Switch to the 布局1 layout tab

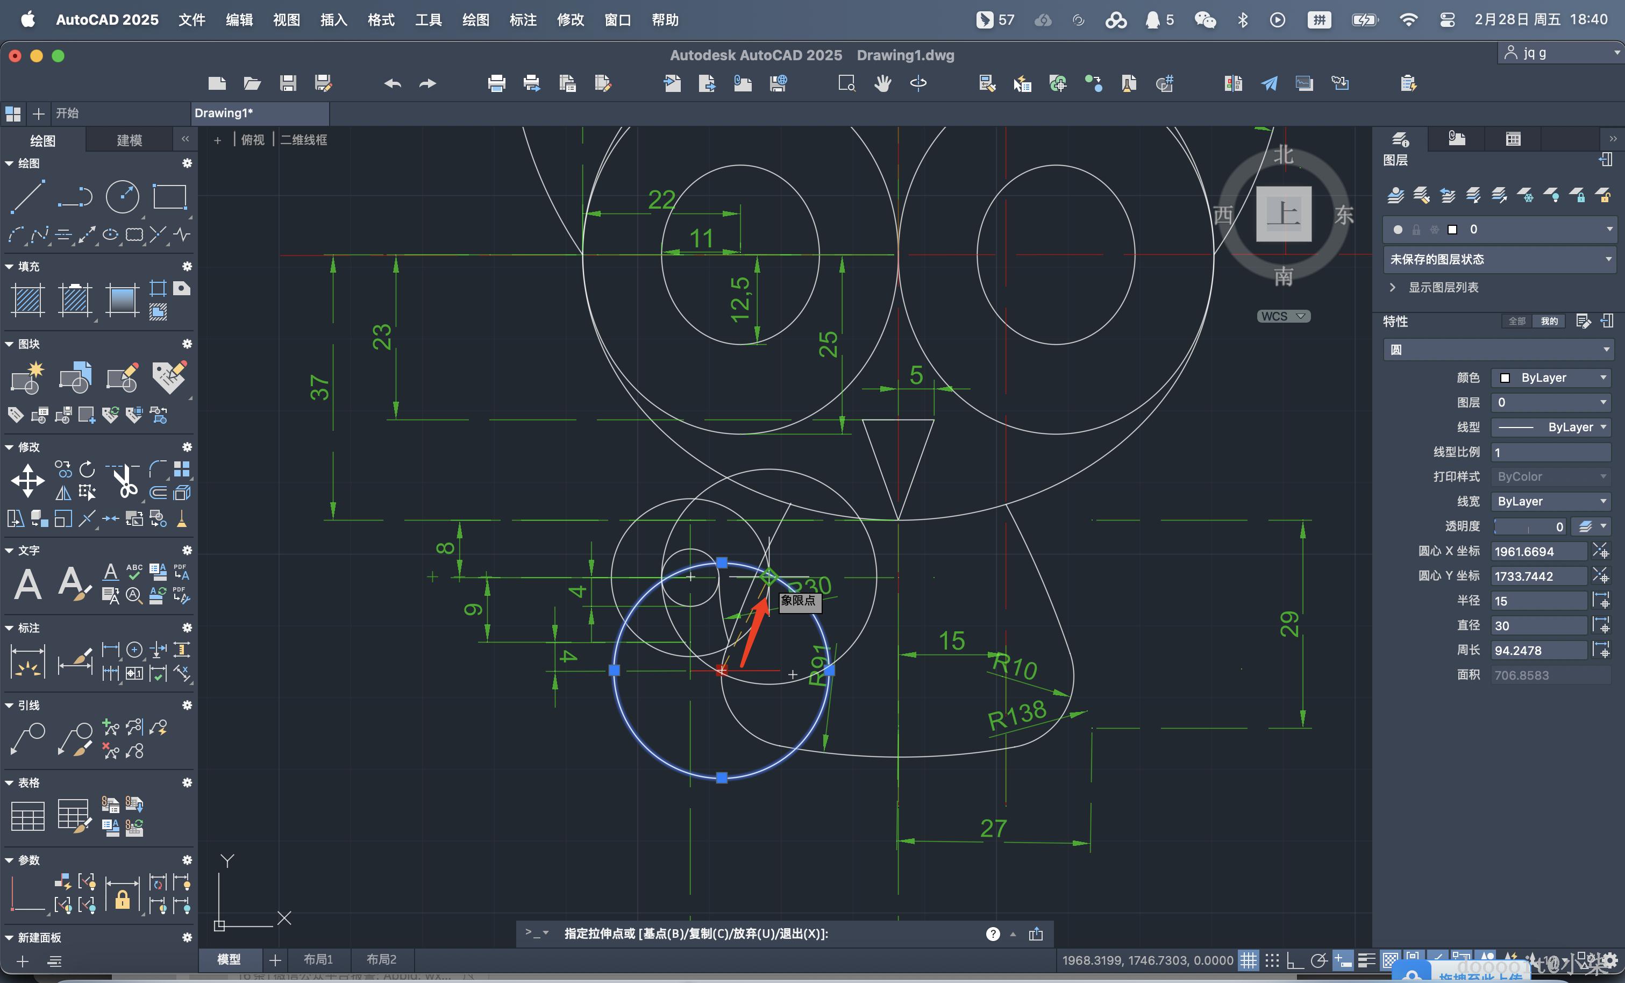pyautogui.click(x=318, y=959)
